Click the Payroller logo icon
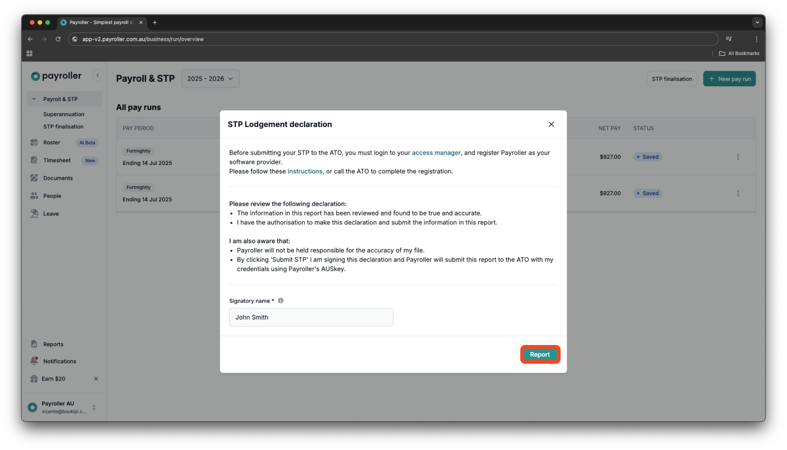This screenshot has width=787, height=450. click(x=35, y=75)
